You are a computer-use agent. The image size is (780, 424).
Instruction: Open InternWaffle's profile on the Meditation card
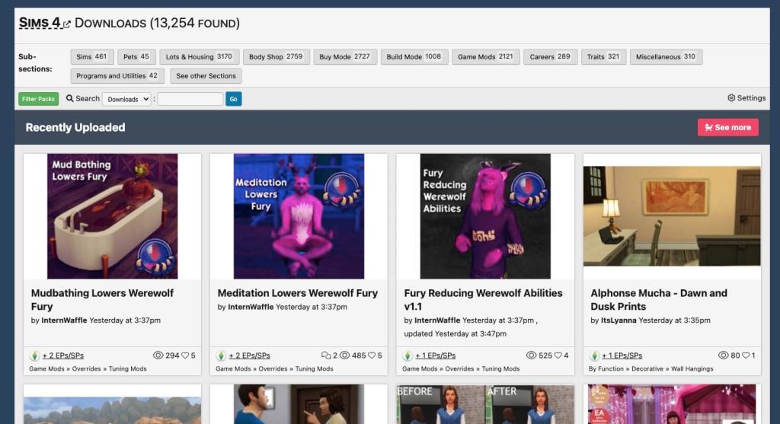coord(251,307)
